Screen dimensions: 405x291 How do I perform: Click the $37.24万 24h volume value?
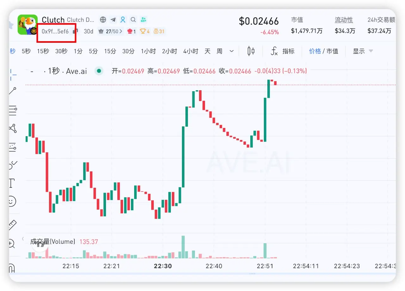coord(380,31)
